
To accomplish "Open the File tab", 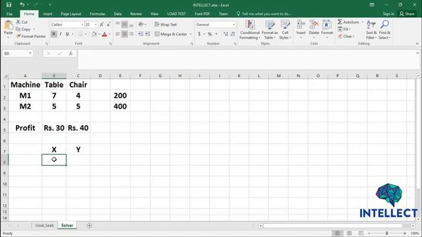I will pos(9,14).
